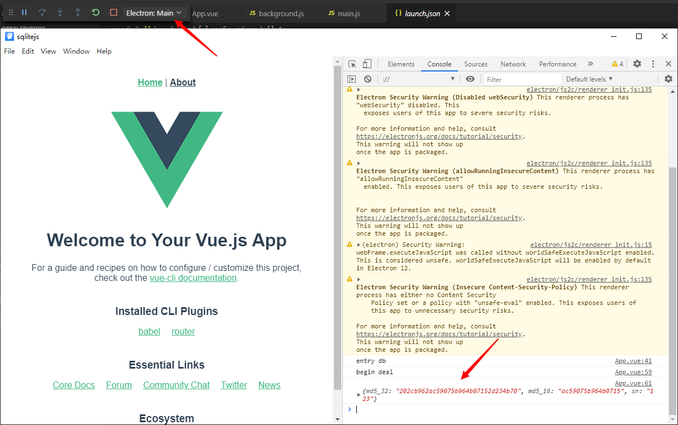Image resolution: width=678 pixels, height=425 pixels.
Task: Open the Edit menu in sqlitejs window
Action: pos(28,51)
